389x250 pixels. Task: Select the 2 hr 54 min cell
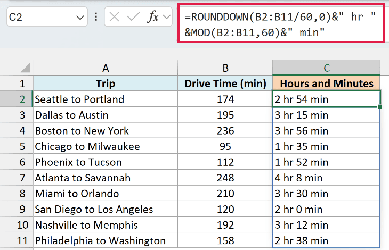pyautogui.click(x=327, y=99)
